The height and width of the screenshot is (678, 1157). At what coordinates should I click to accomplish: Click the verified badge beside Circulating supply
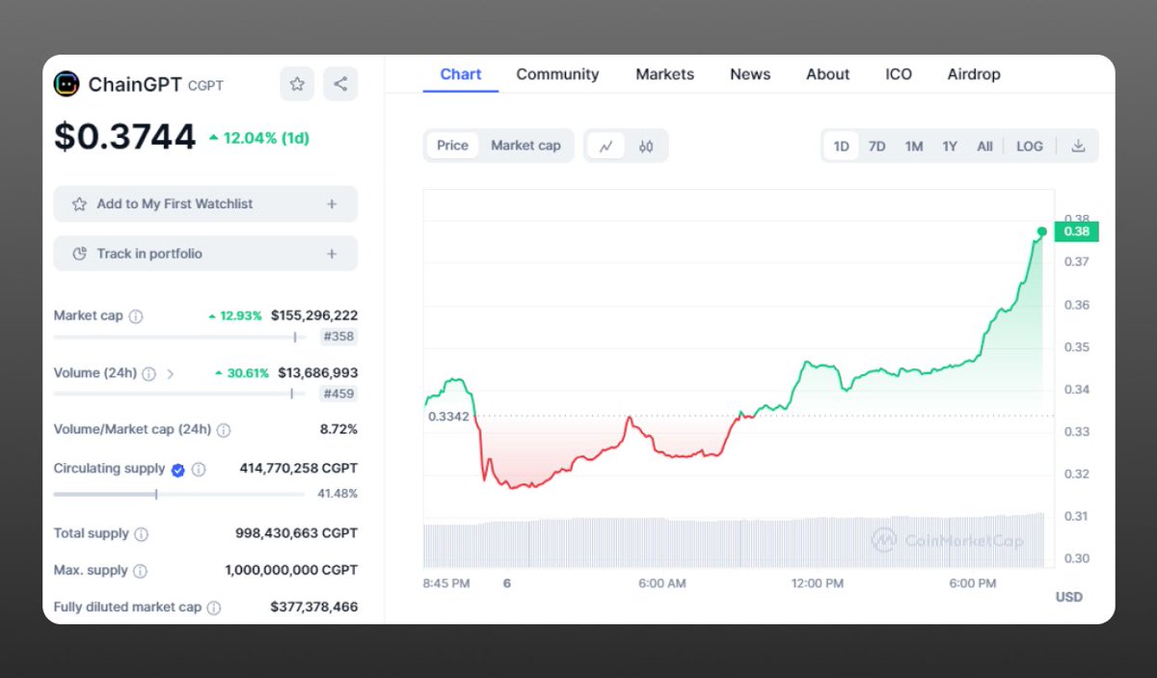pyautogui.click(x=176, y=469)
